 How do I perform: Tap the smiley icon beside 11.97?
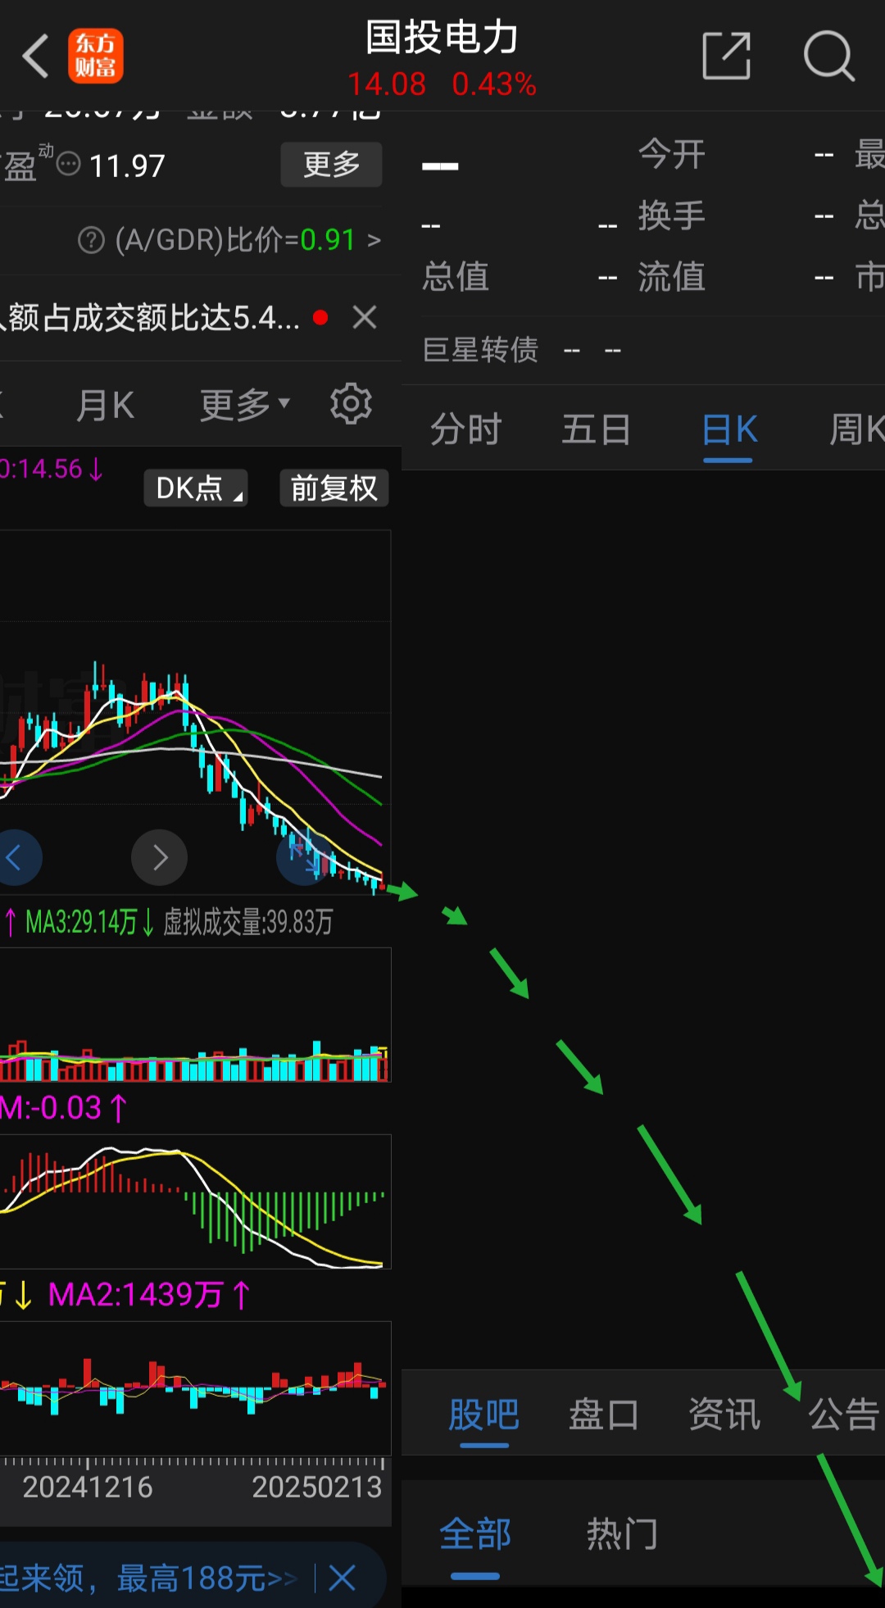[x=68, y=164]
